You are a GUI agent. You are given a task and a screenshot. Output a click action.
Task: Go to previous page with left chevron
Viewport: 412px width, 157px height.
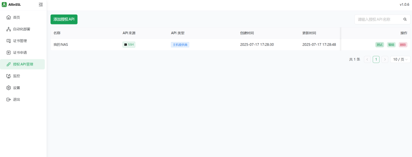pyautogui.click(x=367, y=60)
